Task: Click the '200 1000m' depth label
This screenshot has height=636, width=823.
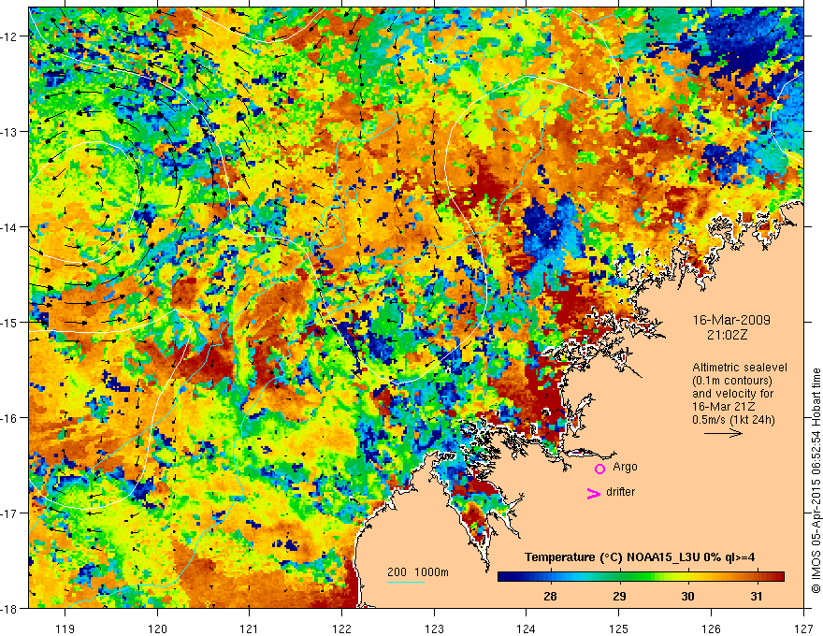Action: click(418, 572)
